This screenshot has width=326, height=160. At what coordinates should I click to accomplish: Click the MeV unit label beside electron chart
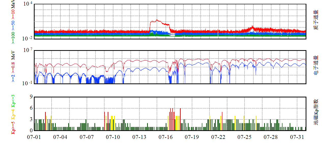(13, 56)
